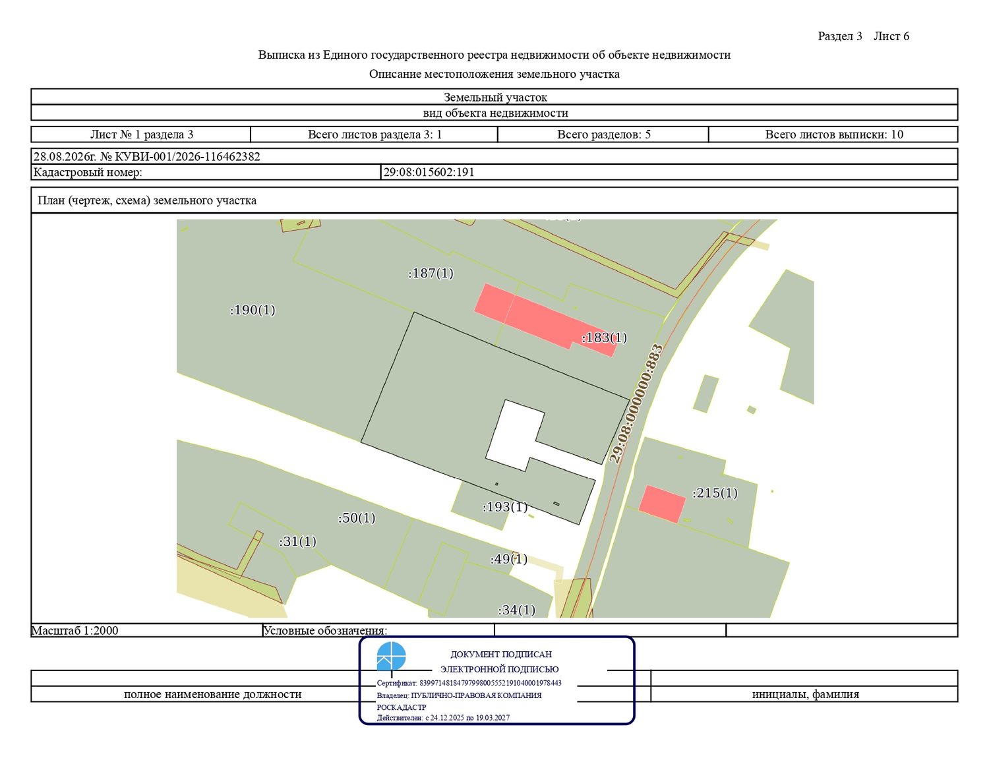Click the 'Всего разделов: 5' cell
The image size is (989, 764).
[603, 134]
